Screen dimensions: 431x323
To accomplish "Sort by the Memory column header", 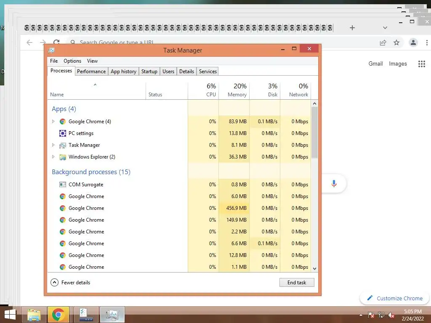I will pyautogui.click(x=234, y=91).
